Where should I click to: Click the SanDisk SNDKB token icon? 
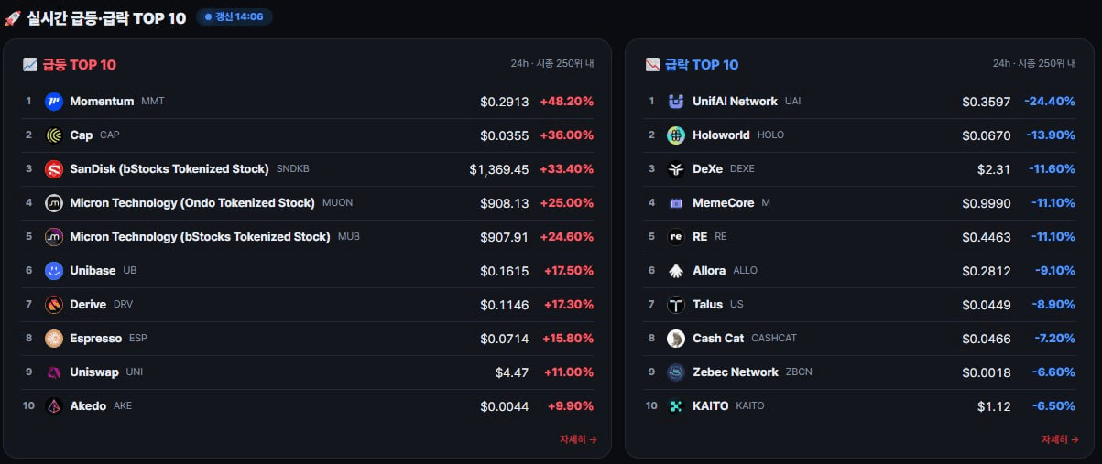(x=54, y=169)
